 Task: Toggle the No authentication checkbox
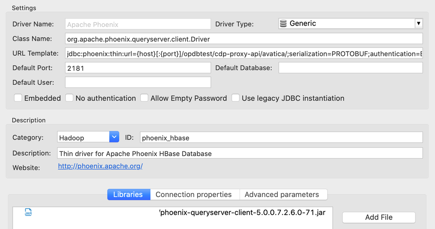69,98
